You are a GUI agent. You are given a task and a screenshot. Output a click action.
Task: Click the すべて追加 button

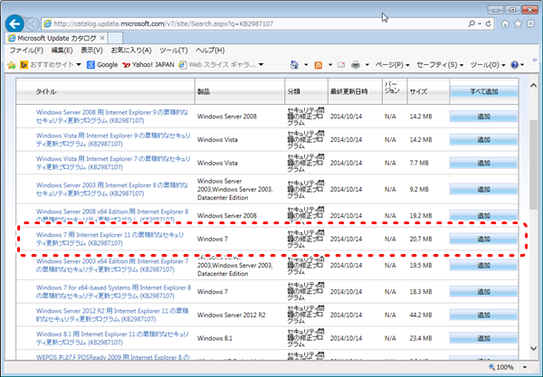pyautogui.click(x=483, y=91)
